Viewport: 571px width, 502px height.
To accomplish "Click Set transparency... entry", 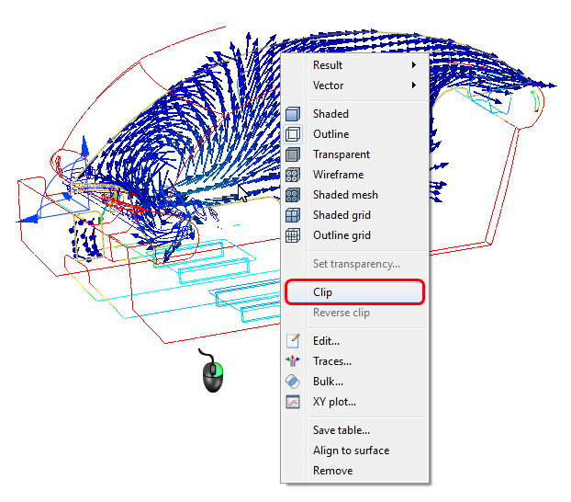I will pyautogui.click(x=354, y=264).
